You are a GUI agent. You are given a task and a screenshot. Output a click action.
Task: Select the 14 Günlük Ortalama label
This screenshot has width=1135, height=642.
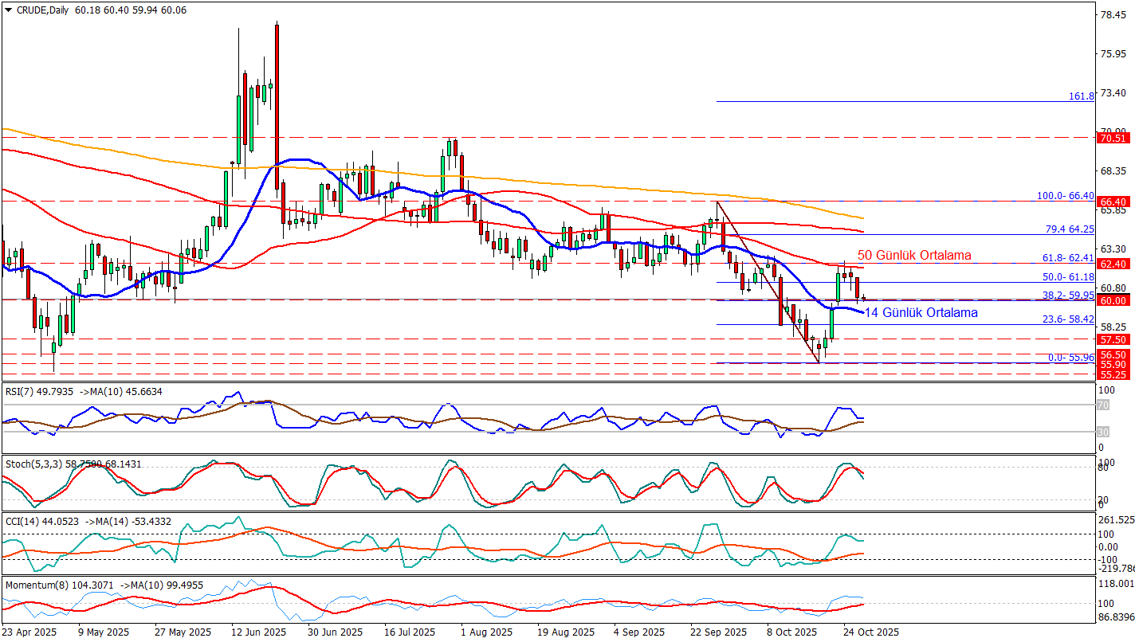921,313
